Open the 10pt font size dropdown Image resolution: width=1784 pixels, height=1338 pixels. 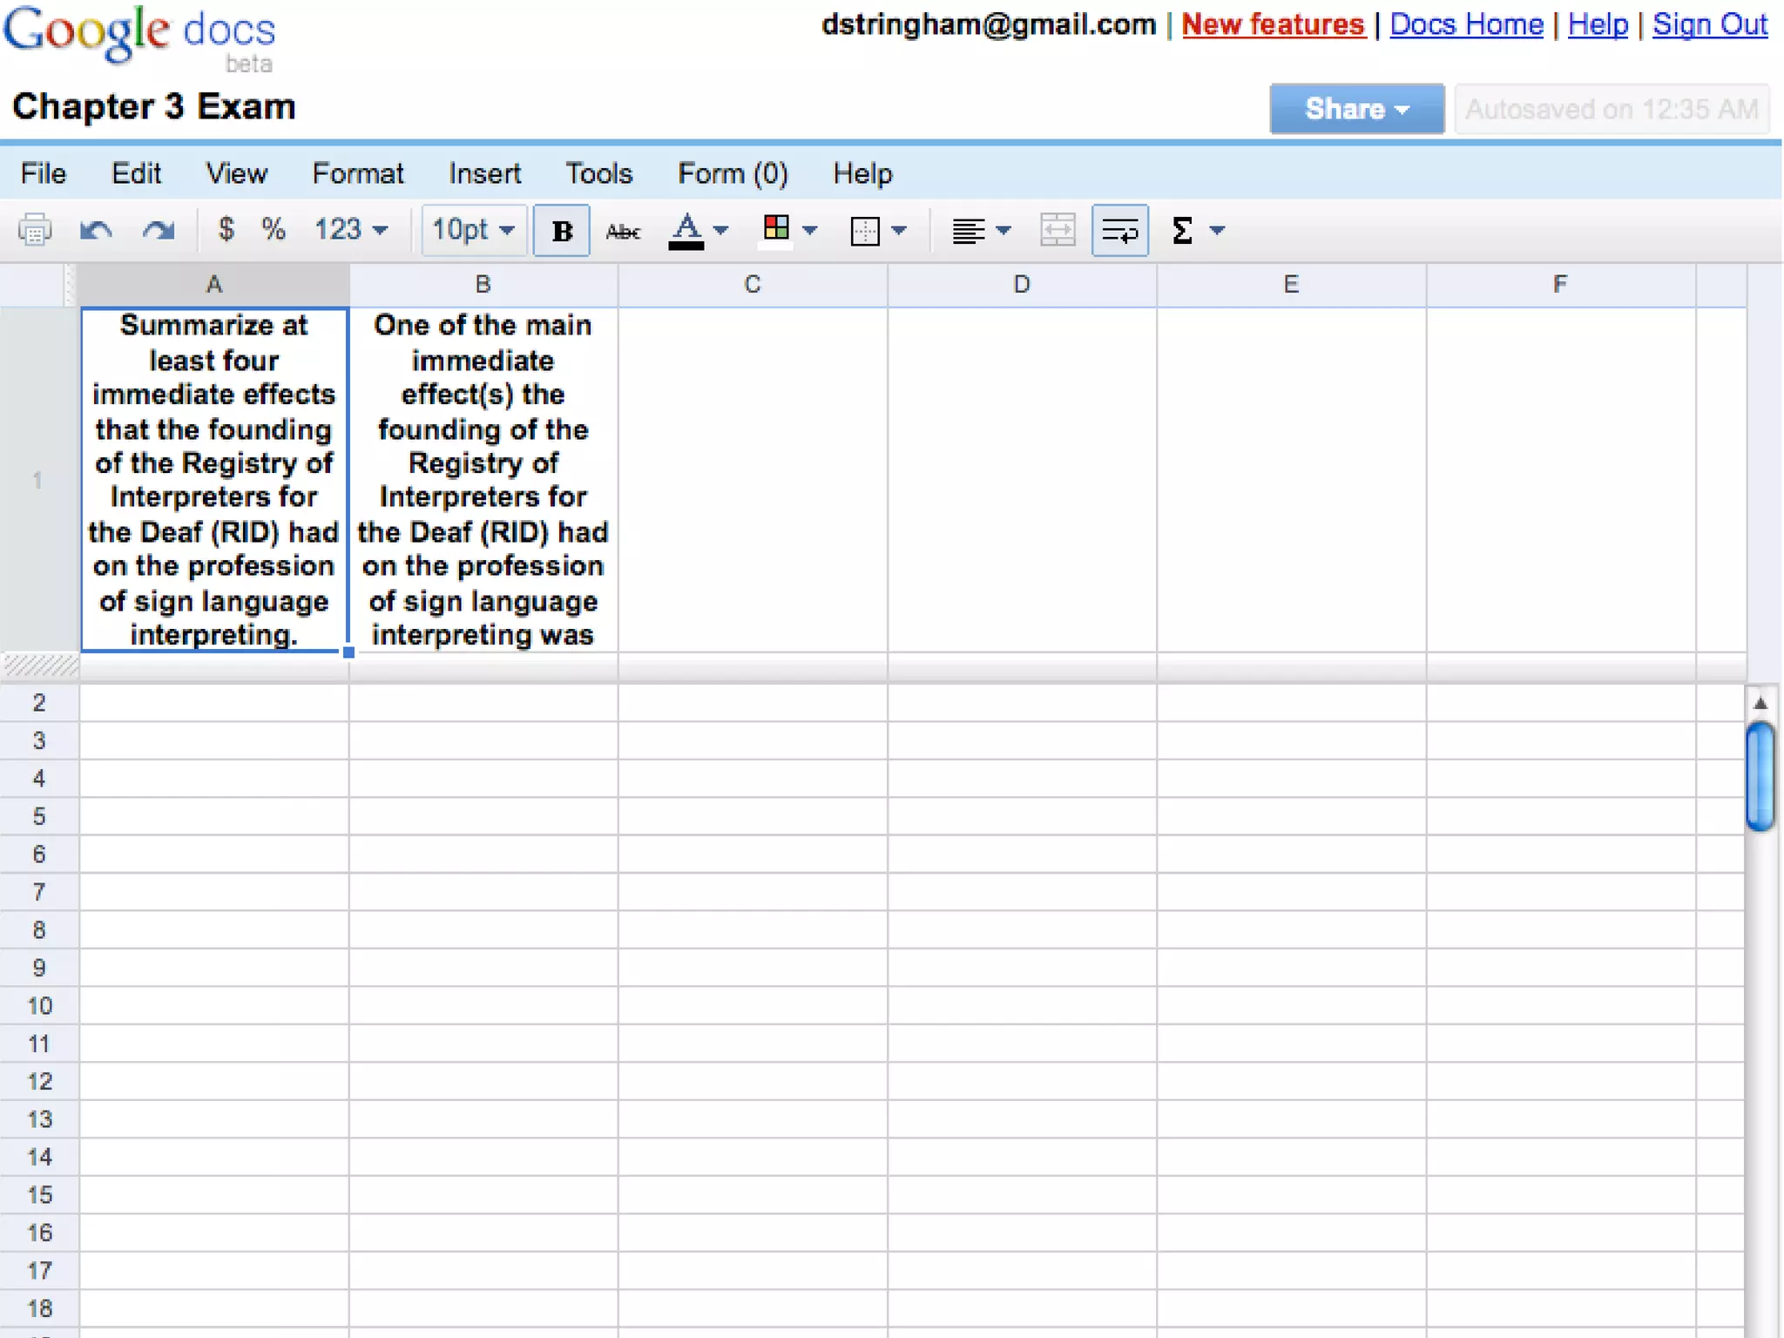click(x=474, y=230)
